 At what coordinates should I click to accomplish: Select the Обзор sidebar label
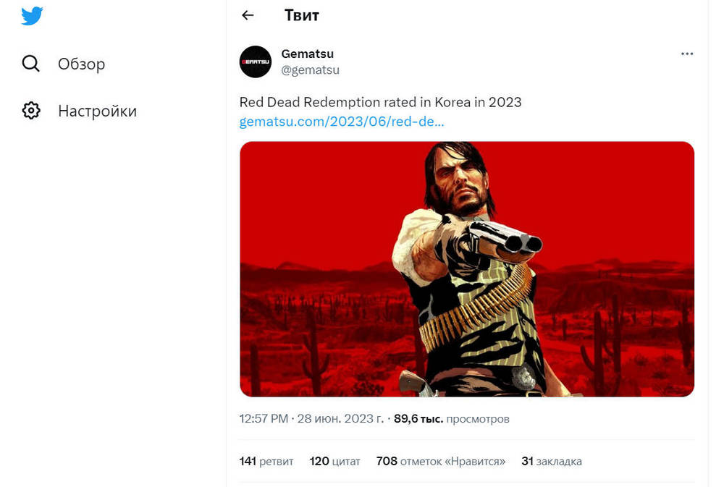81,64
